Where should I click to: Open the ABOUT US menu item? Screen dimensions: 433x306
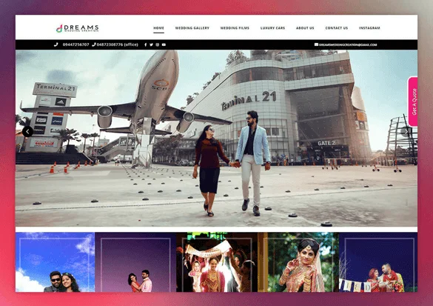pos(305,28)
